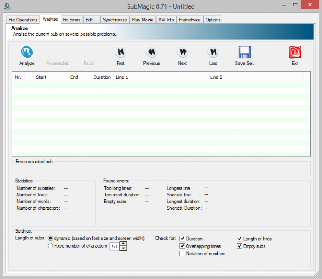
Task: Open the File Operations tab
Action: pos(23,20)
